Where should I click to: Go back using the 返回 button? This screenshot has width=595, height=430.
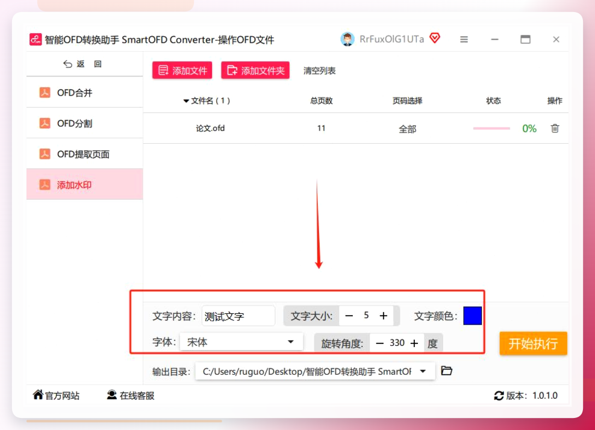click(83, 64)
